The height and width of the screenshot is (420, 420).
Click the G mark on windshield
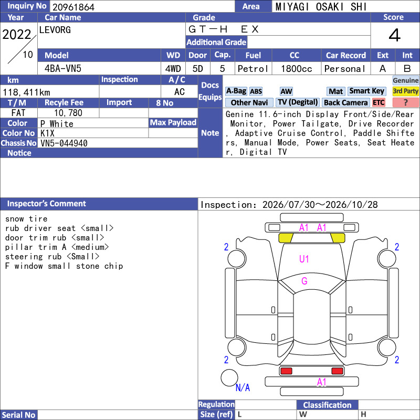(x=304, y=281)
